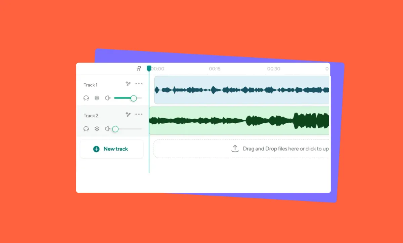The width and height of the screenshot is (403, 243).
Task: Mute Track 1 using the speaker icon
Action: click(x=108, y=98)
